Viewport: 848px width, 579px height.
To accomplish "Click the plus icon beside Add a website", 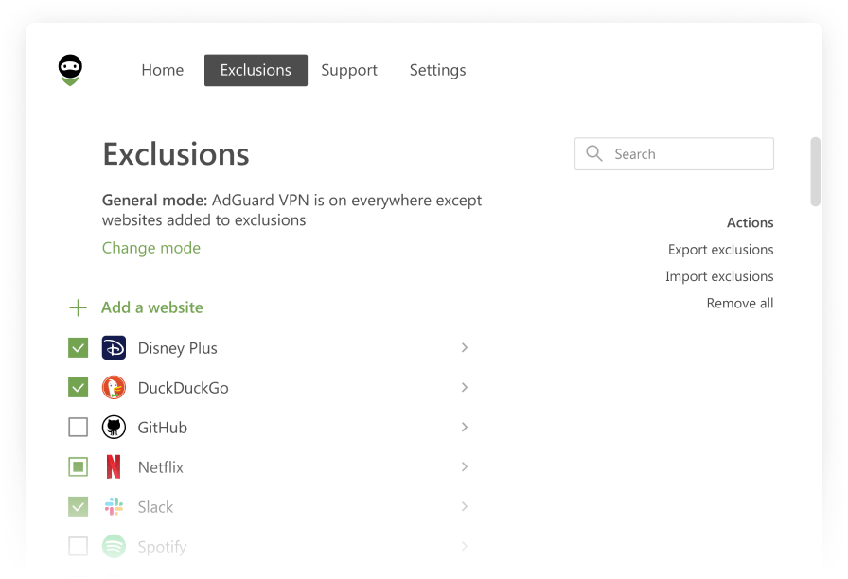I will 78,308.
